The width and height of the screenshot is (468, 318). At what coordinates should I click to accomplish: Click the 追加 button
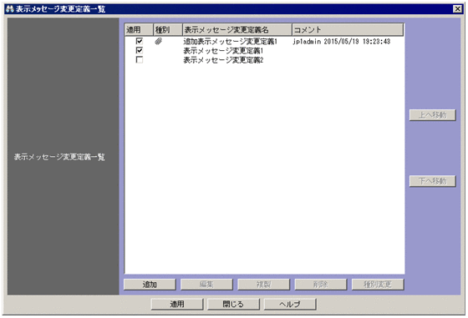click(x=150, y=285)
